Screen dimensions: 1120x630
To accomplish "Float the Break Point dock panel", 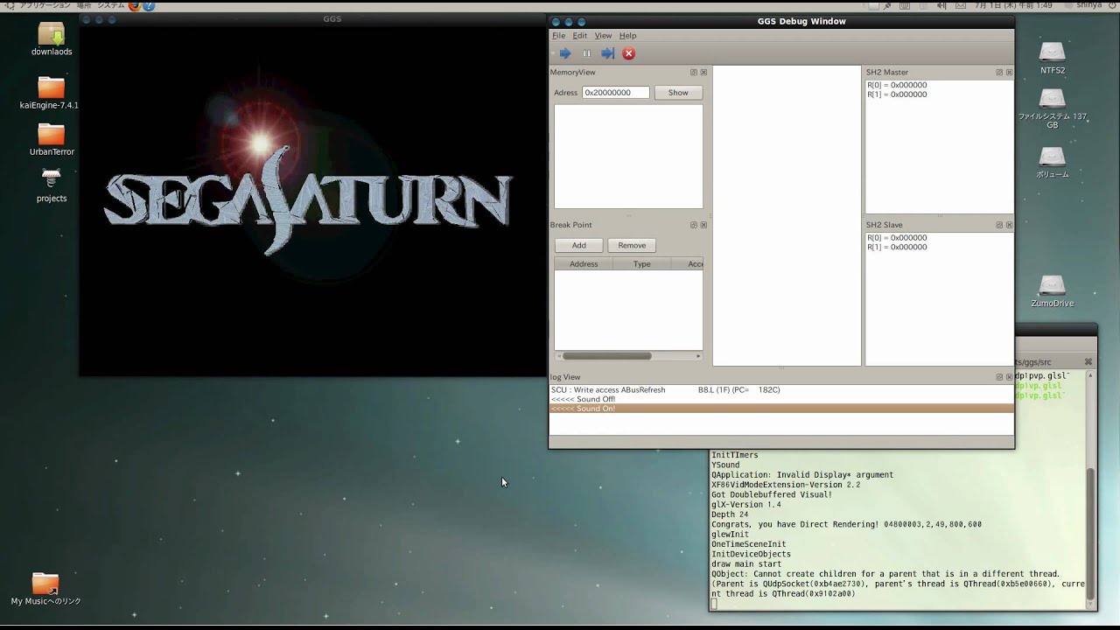I will pyautogui.click(x=694, y=225).
